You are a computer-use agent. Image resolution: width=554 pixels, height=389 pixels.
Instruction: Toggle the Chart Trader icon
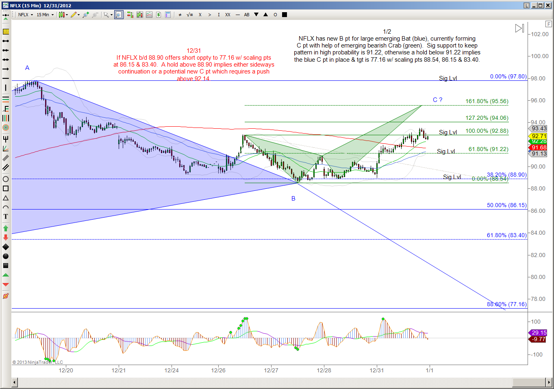point(158,15)
